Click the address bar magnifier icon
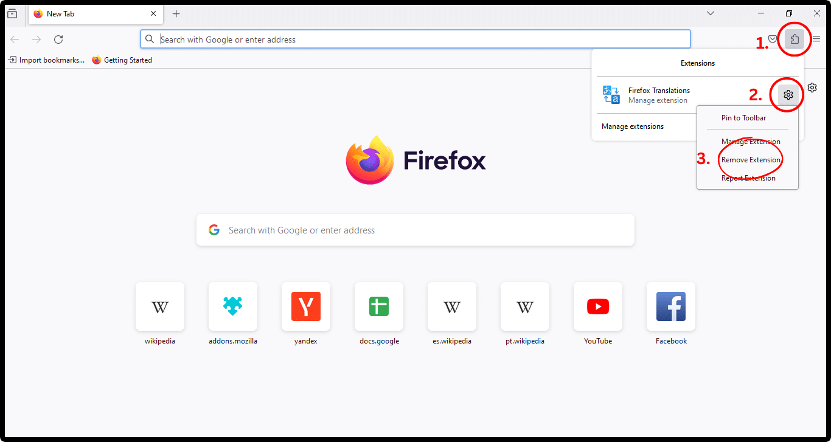The height and width of the screenshot is (442, 831). pyautogui.click(x=150, y=40)
